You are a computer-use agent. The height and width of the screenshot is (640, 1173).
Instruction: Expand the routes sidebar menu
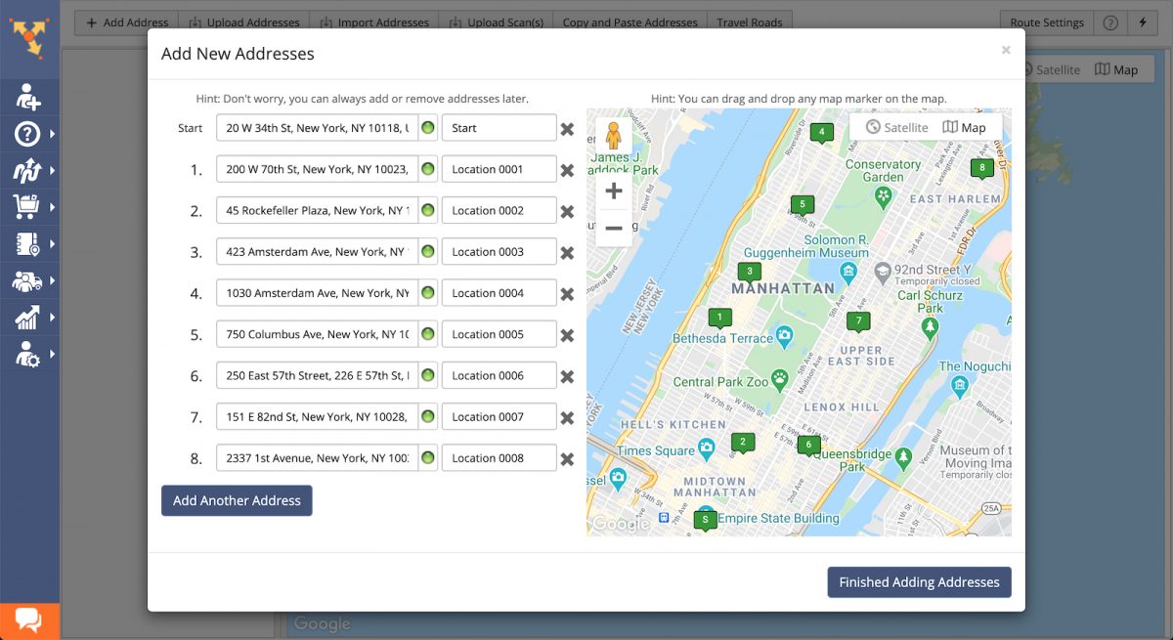tap(28, 171)
